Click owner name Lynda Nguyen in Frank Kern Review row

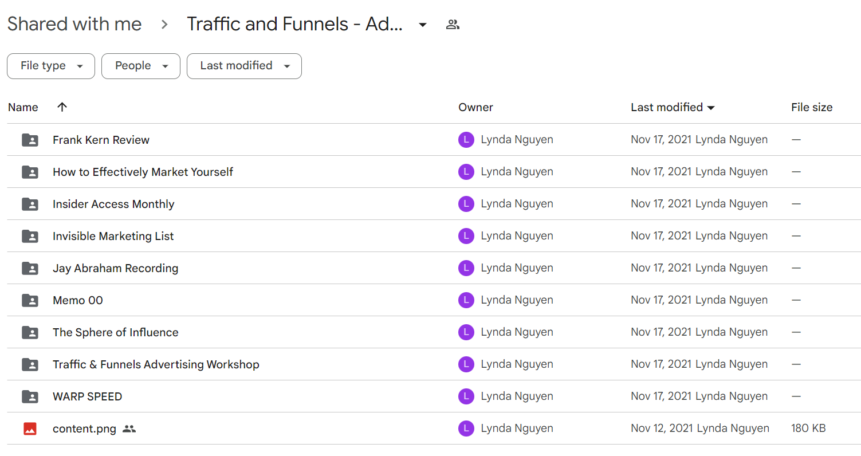[x=517, y=140]
